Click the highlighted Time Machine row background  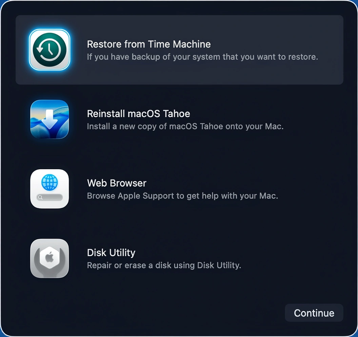pos(179,50)
